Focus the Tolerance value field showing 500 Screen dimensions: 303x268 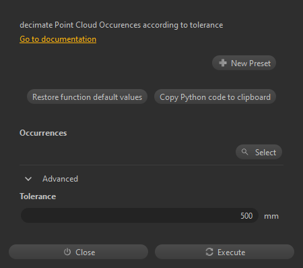[x=139, y=215]
